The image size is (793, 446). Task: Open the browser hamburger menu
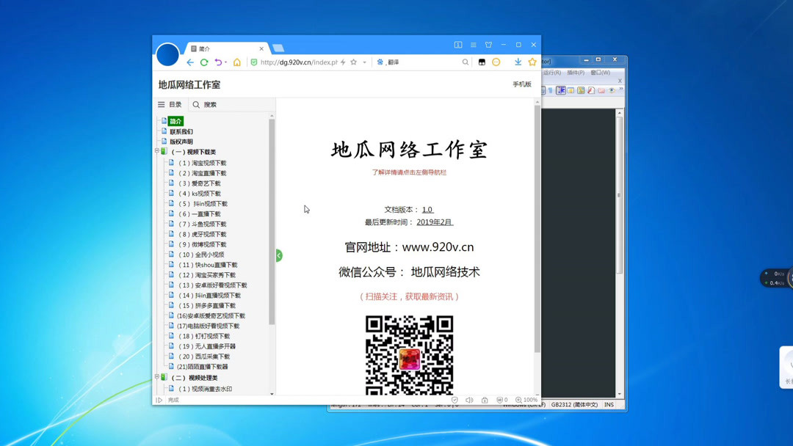click(x=472, y=44)
